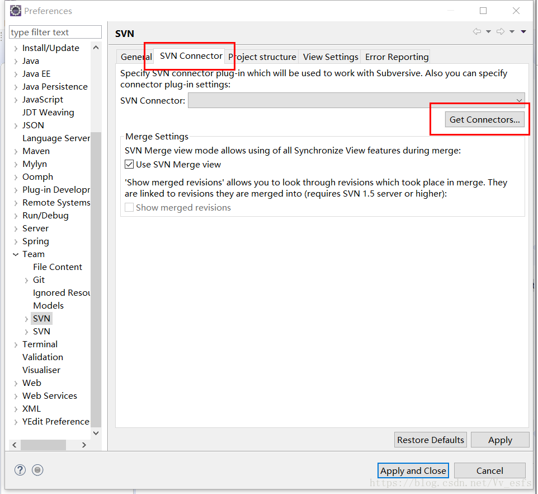Select Language Servers in the tree
This screenshot has width=538, height=494.
(56, 138)
